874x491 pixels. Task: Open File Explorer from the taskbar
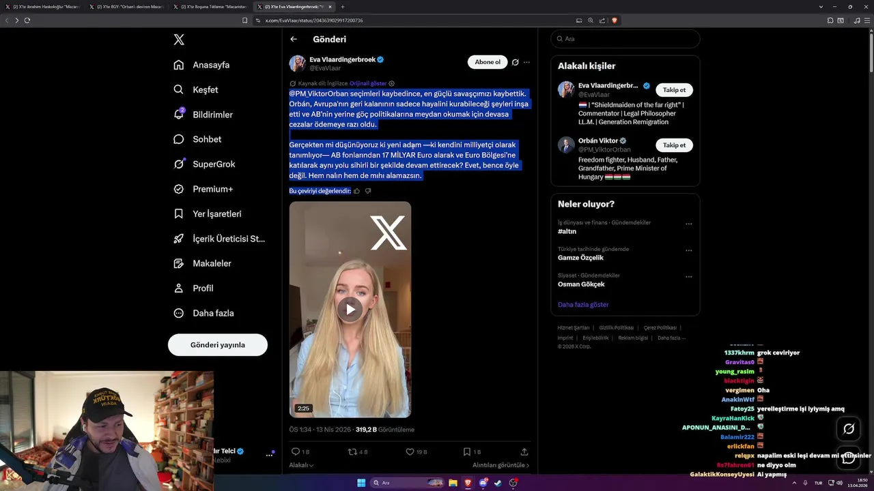tap(453, 483)
